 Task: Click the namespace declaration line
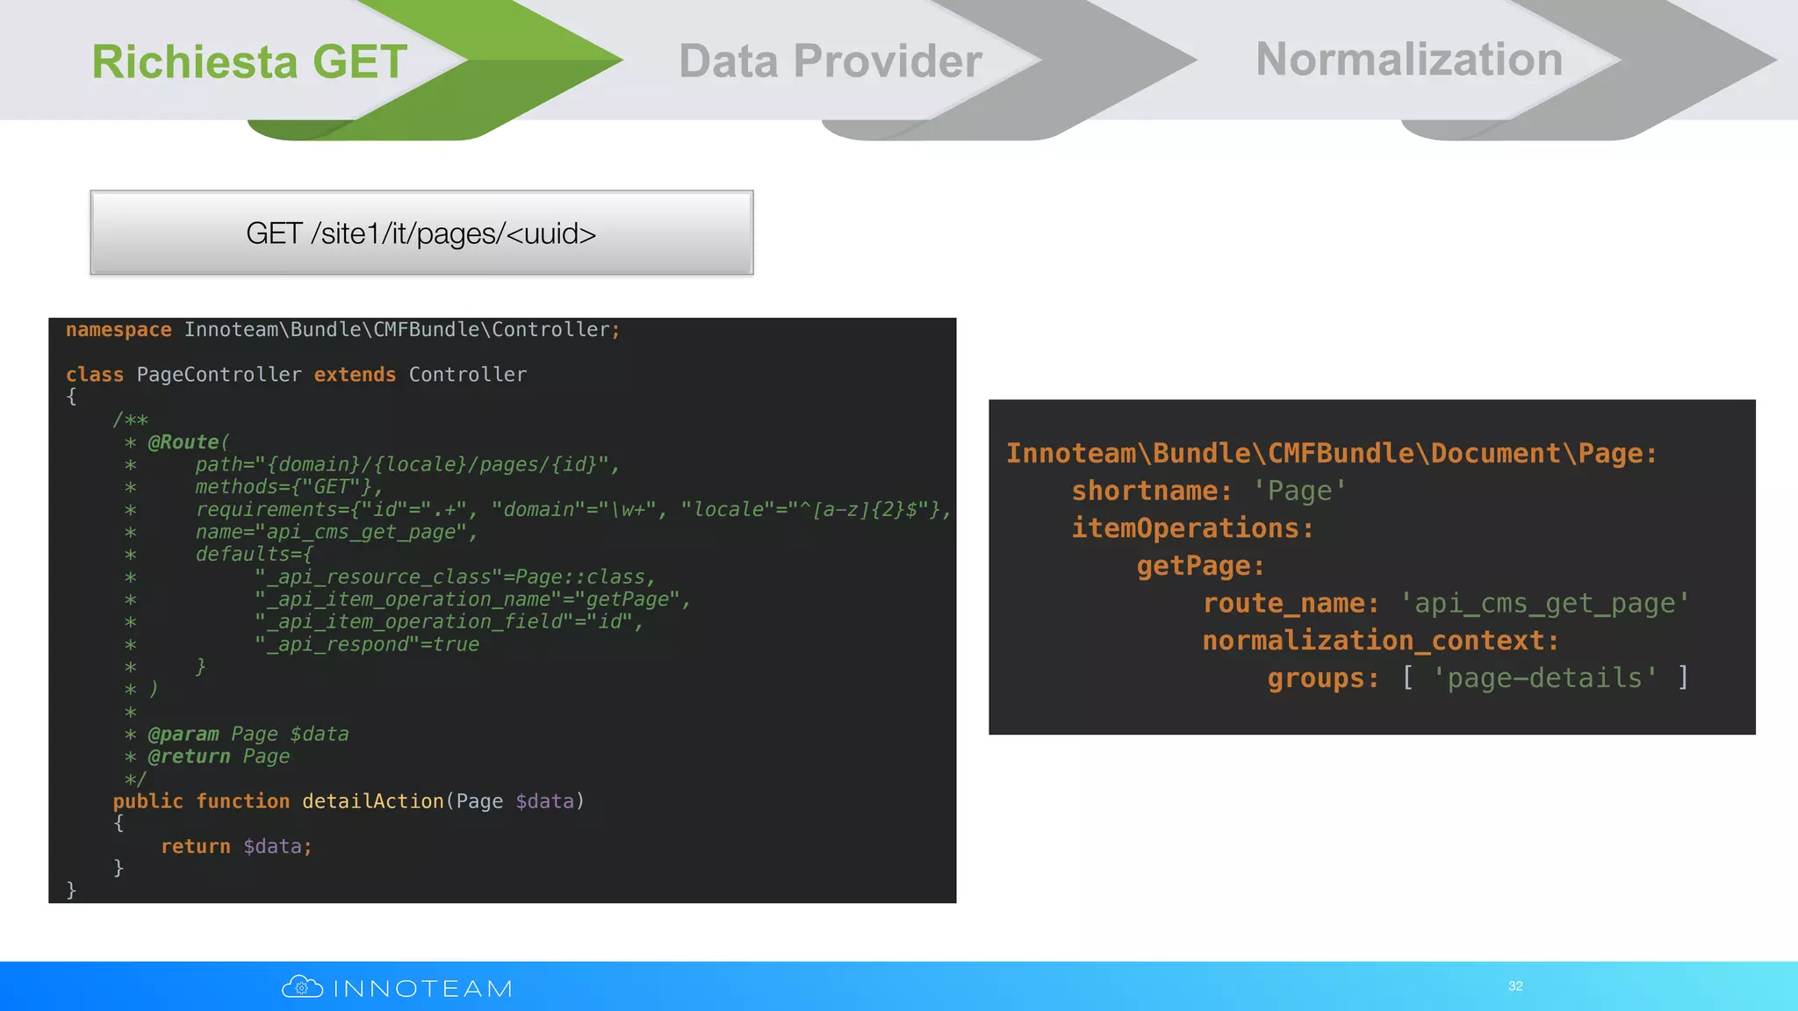(x=342, y=330)
